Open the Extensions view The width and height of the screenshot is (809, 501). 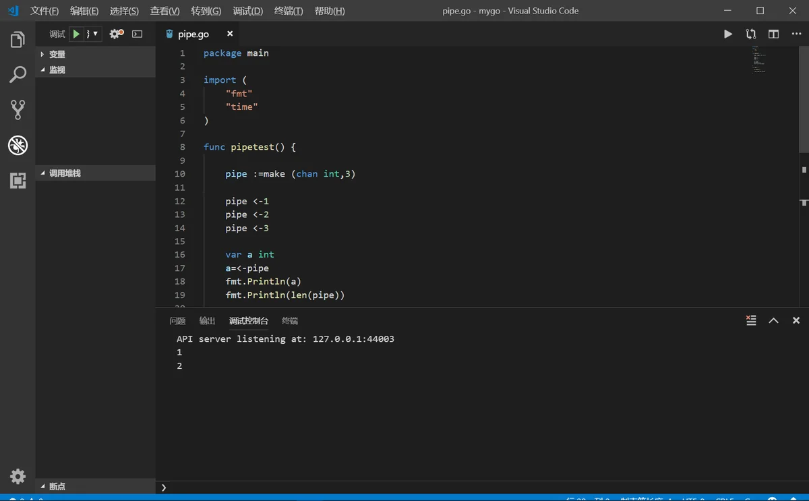click(18, 180)
